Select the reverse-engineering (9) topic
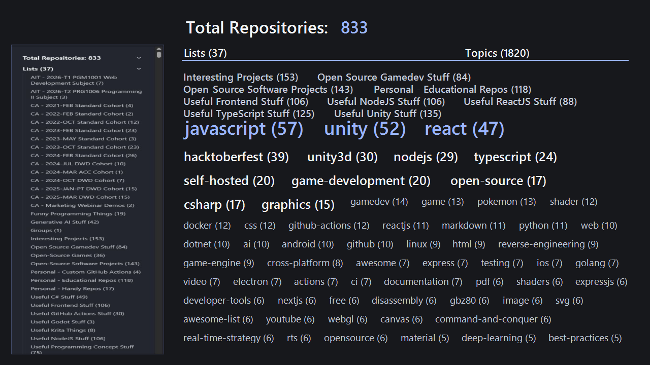 click(548, 244)
